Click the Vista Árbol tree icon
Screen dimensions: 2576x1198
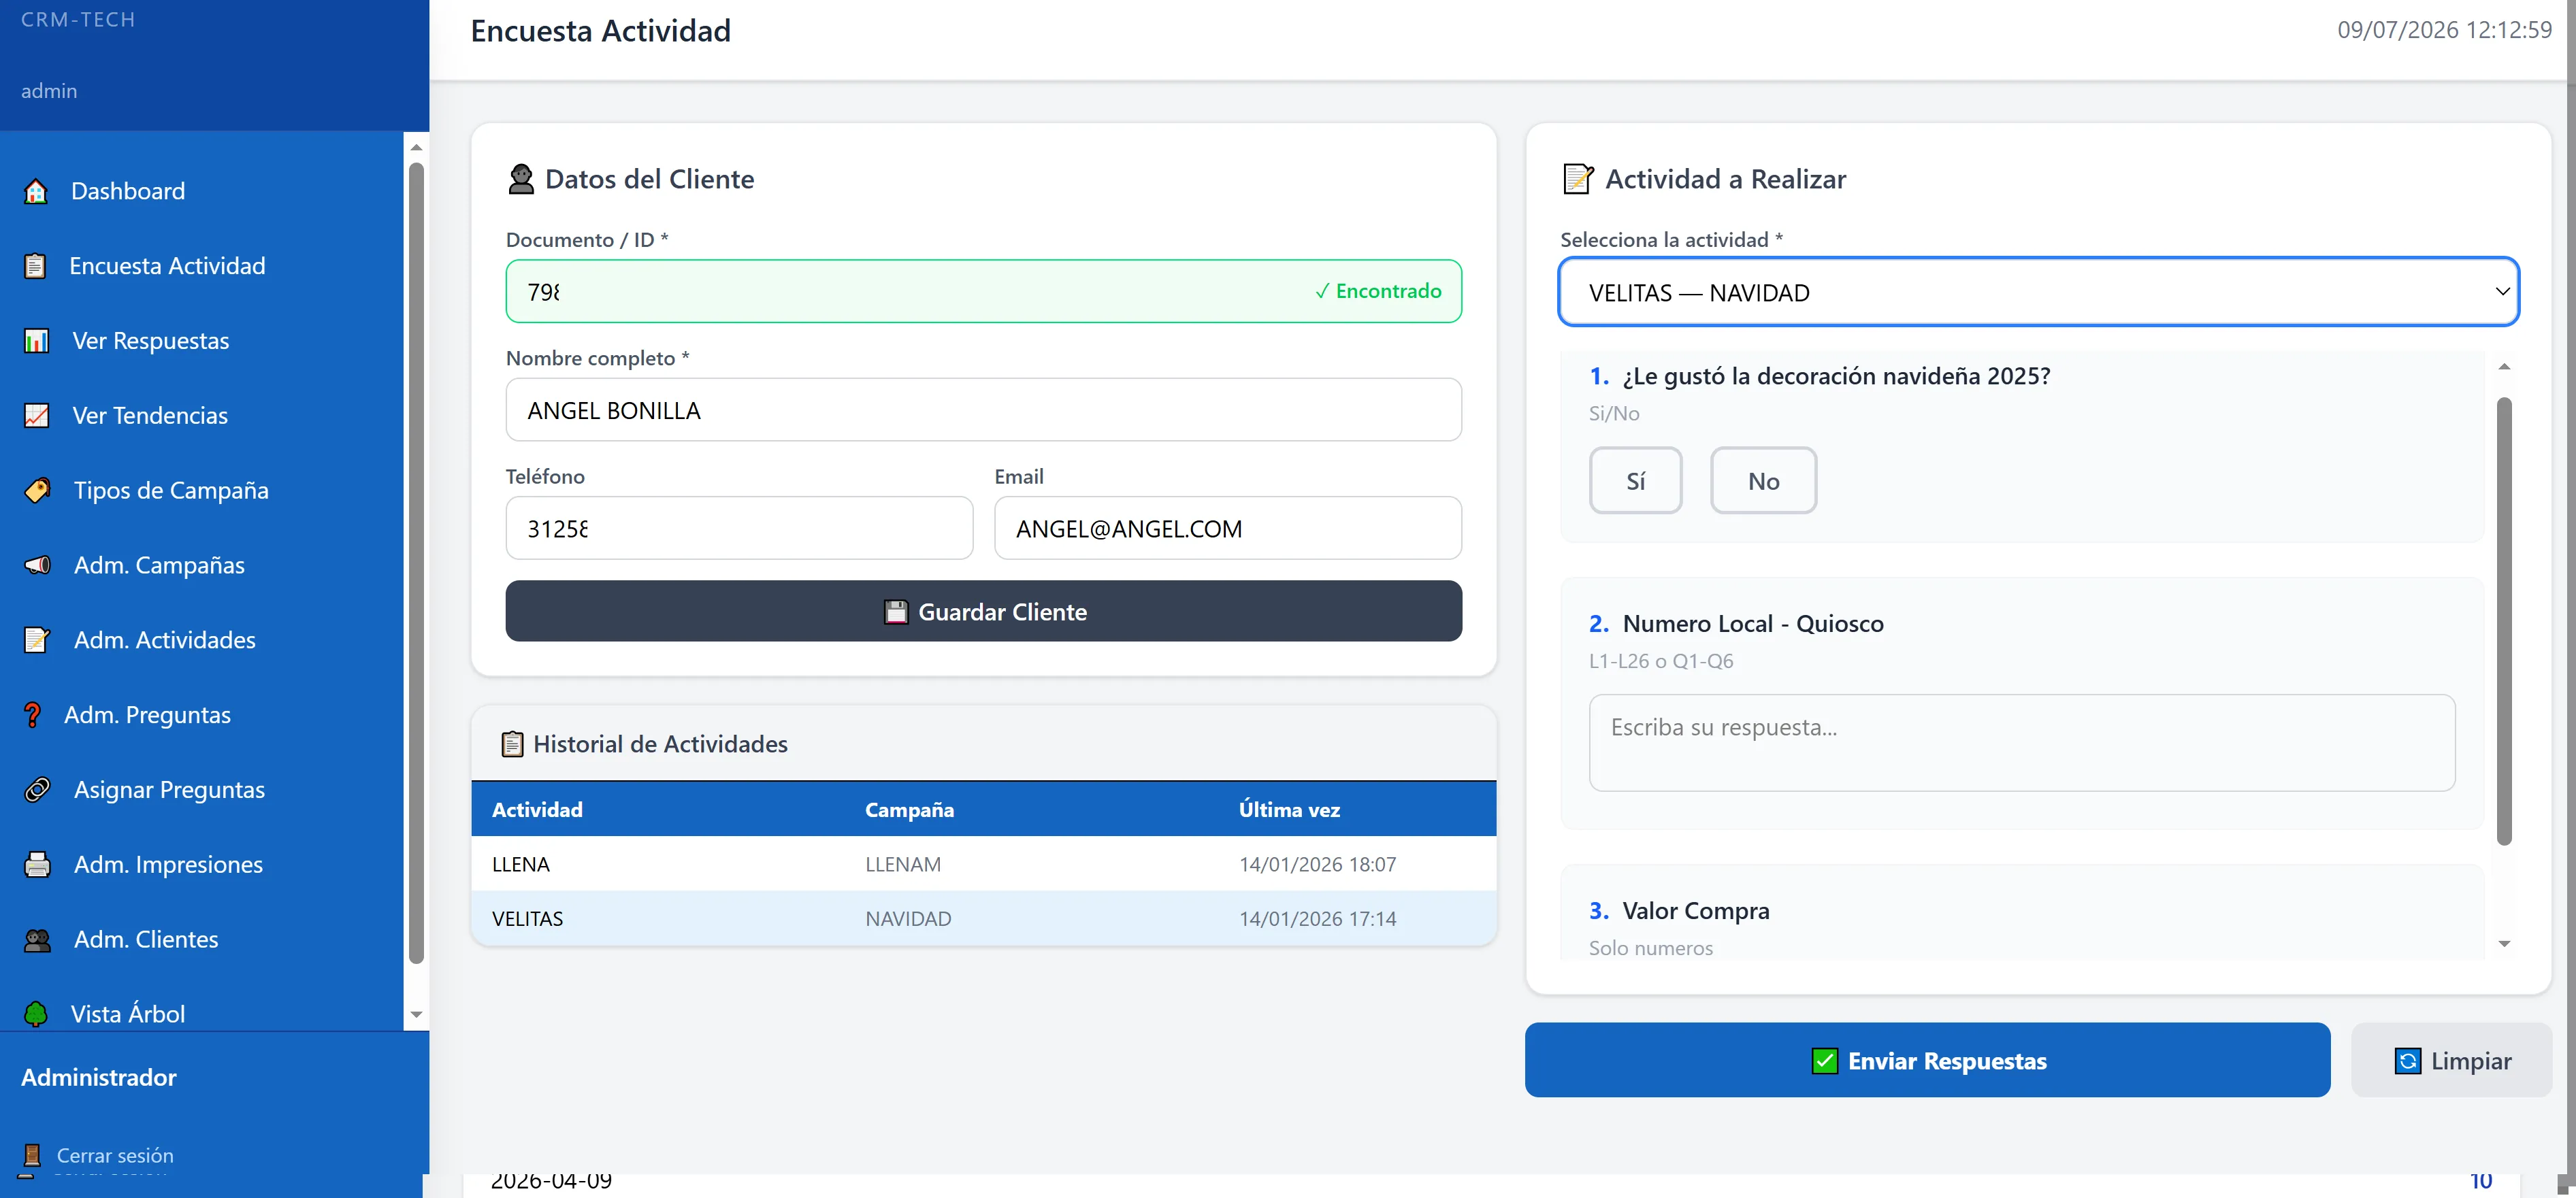point(36,1014)
